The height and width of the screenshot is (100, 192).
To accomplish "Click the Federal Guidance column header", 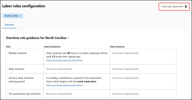I will click(52, 47).
